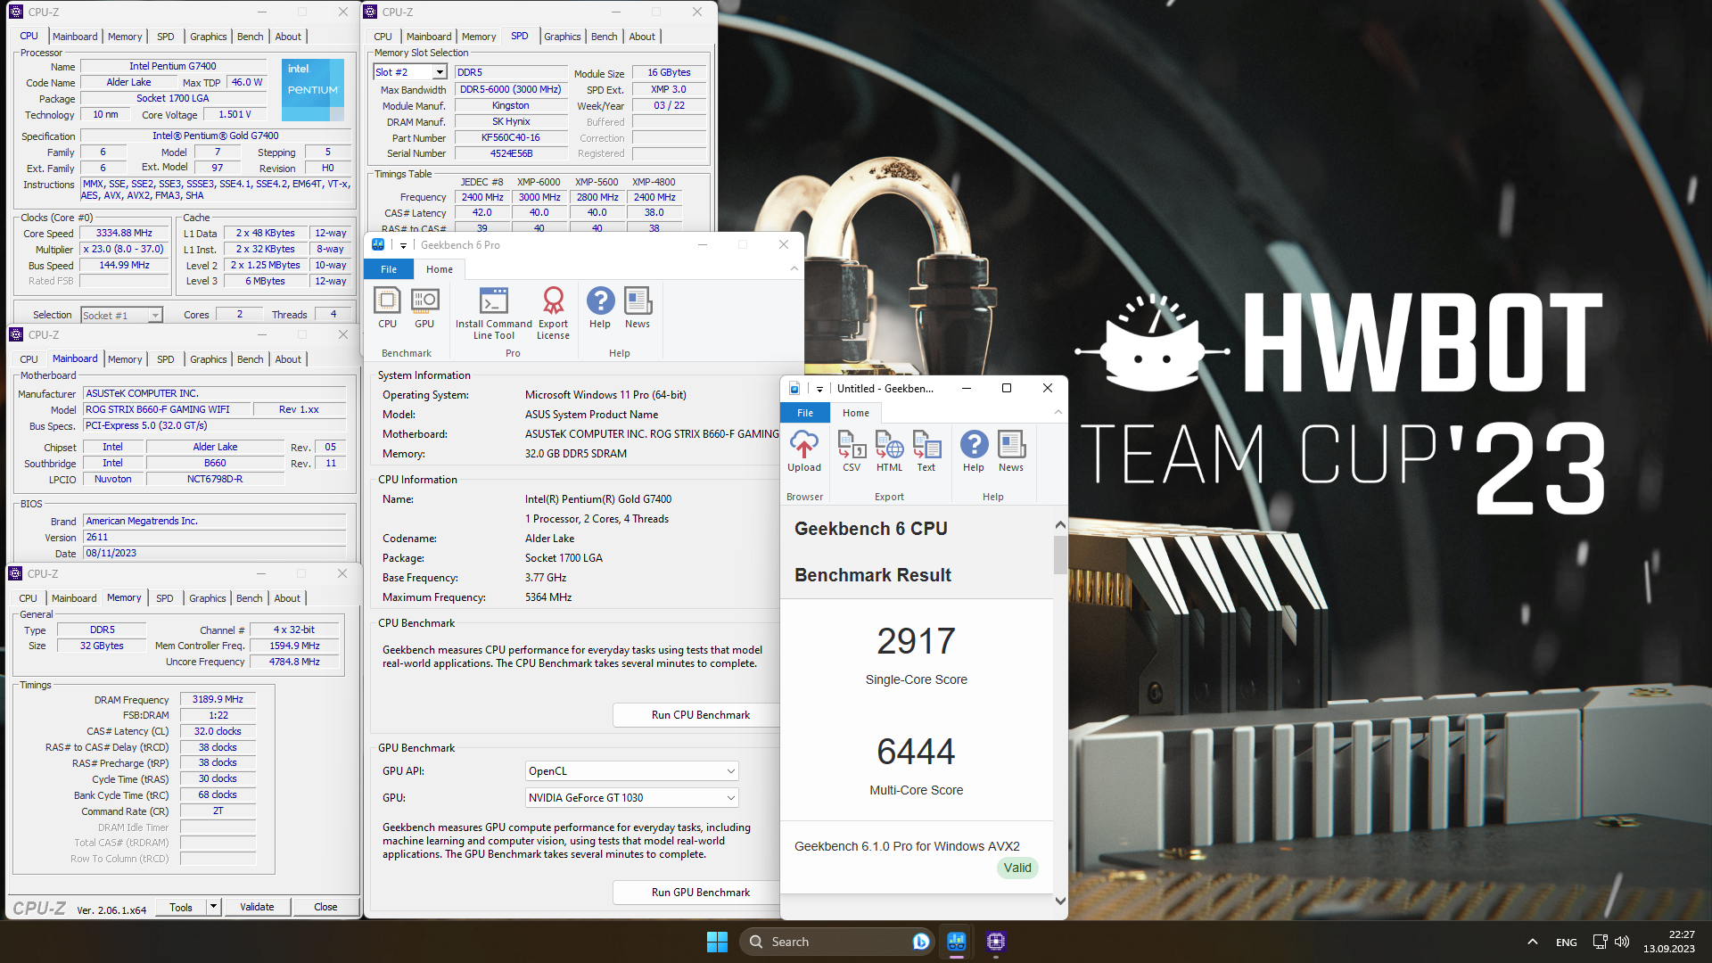Switch to SPD tab in CPU-Z Mainboard window
The height and width of the screenshot is (963, 1712).
[166, 359]
